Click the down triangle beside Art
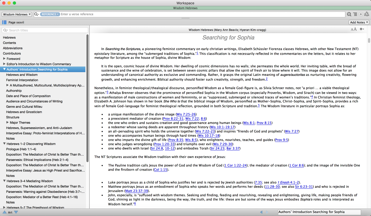The image size is (371, 216). click(16, 212)
